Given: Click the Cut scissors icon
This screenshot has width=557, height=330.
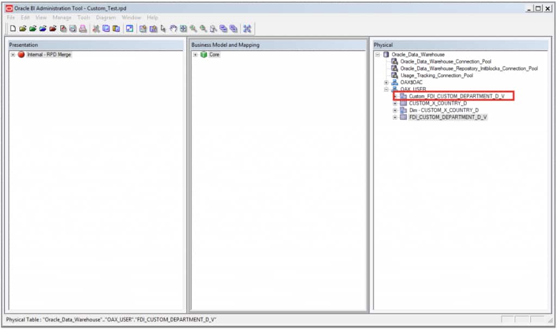Looking at the screenshot, I should 96,28.
